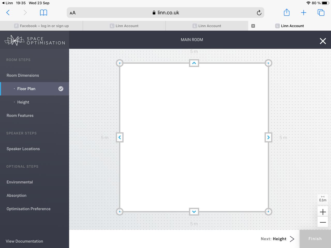Click the right wall arrow handle
This screenshot has height=248, width=331.
pyautogui.click(x=268, y=137)
